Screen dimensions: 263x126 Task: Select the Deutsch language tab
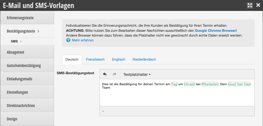(x=72, y=59)
